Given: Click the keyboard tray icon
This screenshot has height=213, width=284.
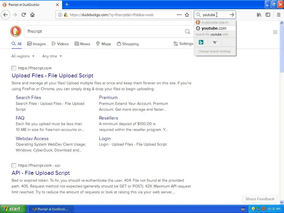Looking at the screenshot, I should pos(243,209).
